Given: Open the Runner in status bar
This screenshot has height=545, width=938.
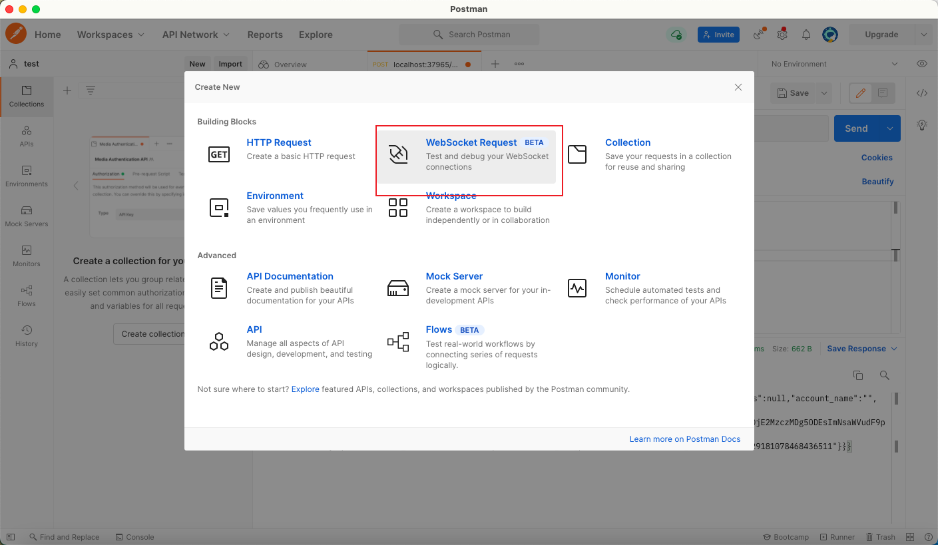Looking at the screenshot, I should pos(837,537).
